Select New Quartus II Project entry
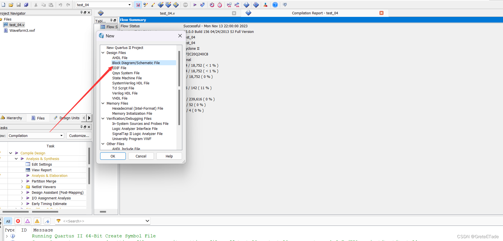This screenshot has height=241, width=503. click(x=125, y=48)
